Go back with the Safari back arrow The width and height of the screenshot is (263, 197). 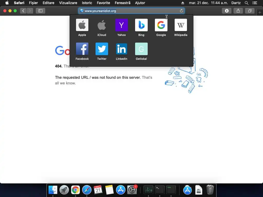click(23, 11)
